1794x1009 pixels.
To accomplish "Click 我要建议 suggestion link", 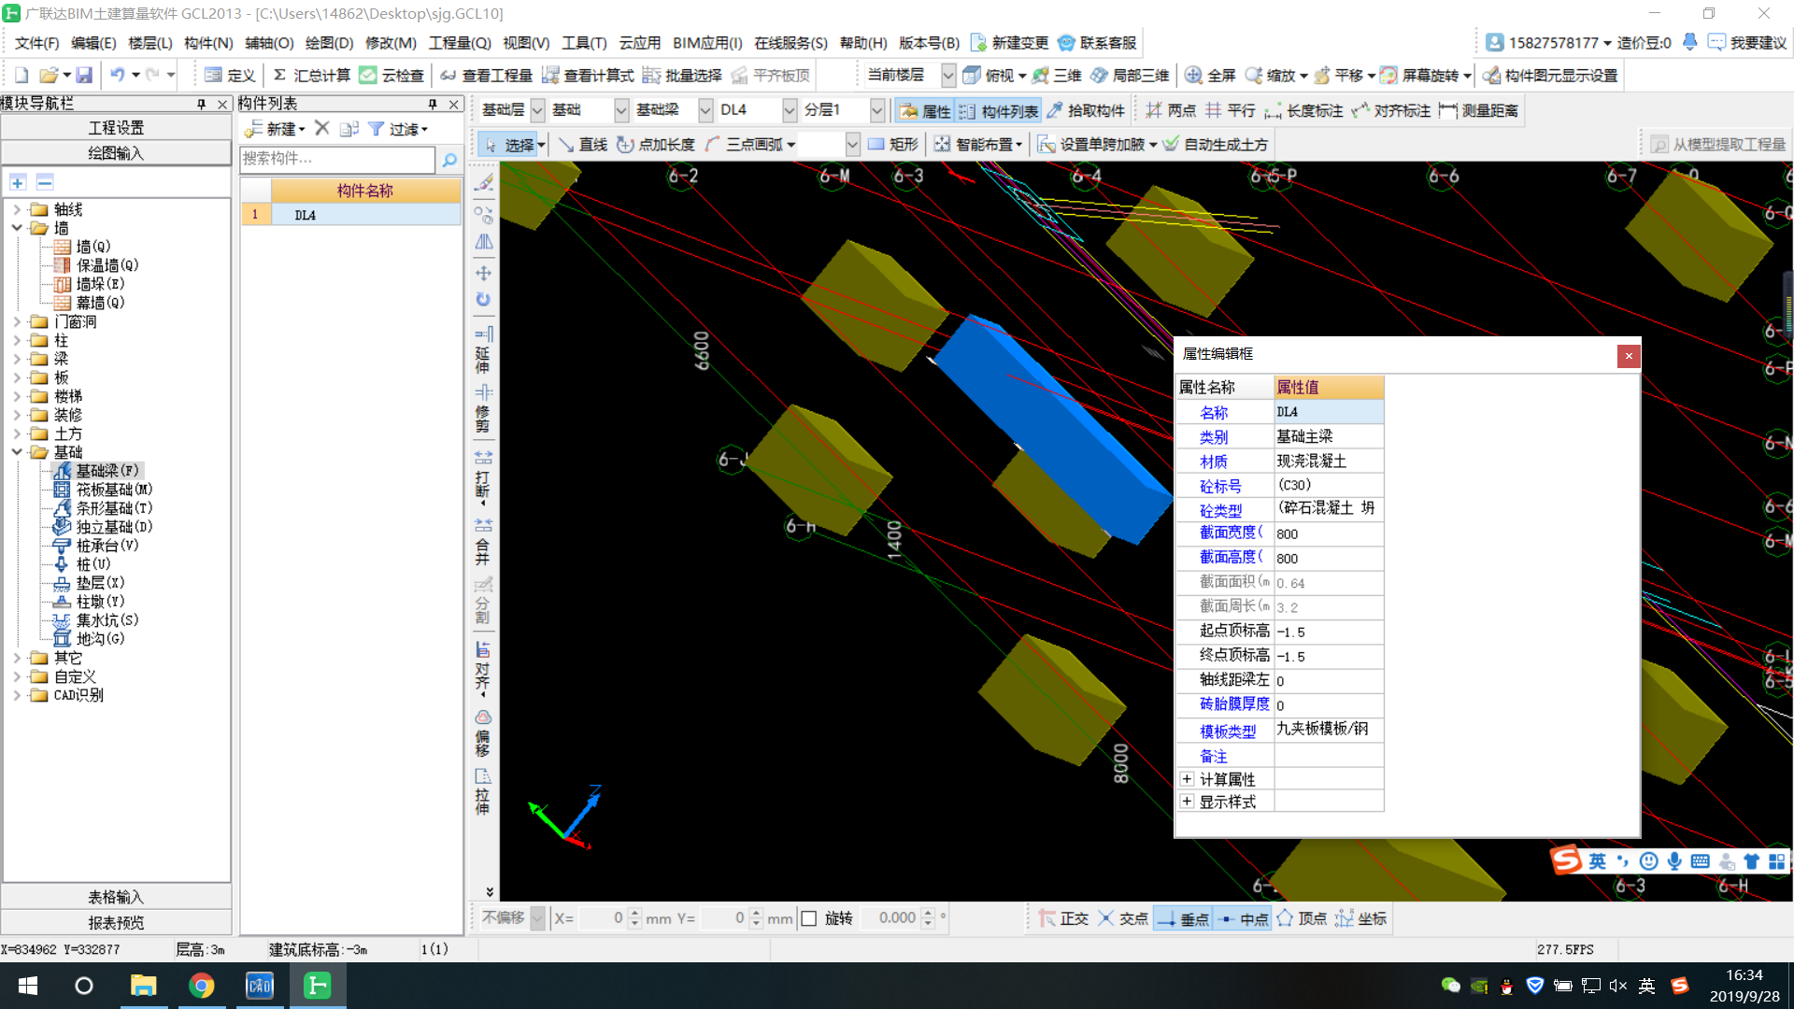I will click(1747, 43).
